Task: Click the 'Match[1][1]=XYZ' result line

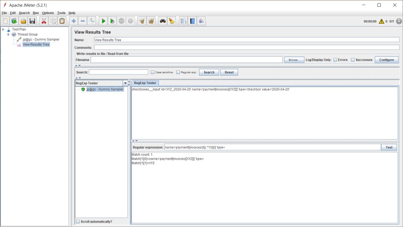Action: click(x=143, y=163)
